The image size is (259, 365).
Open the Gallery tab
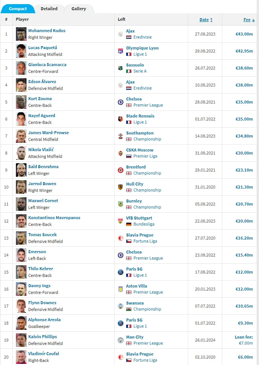(79, 9)
